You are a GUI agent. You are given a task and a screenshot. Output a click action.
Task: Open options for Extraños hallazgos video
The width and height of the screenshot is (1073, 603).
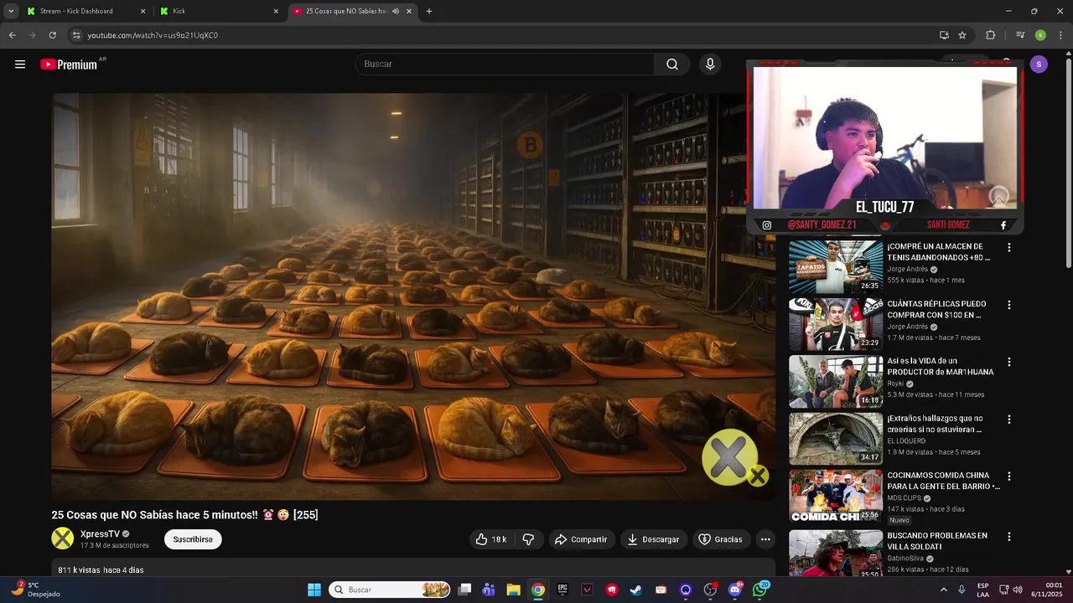(1009, 420)
